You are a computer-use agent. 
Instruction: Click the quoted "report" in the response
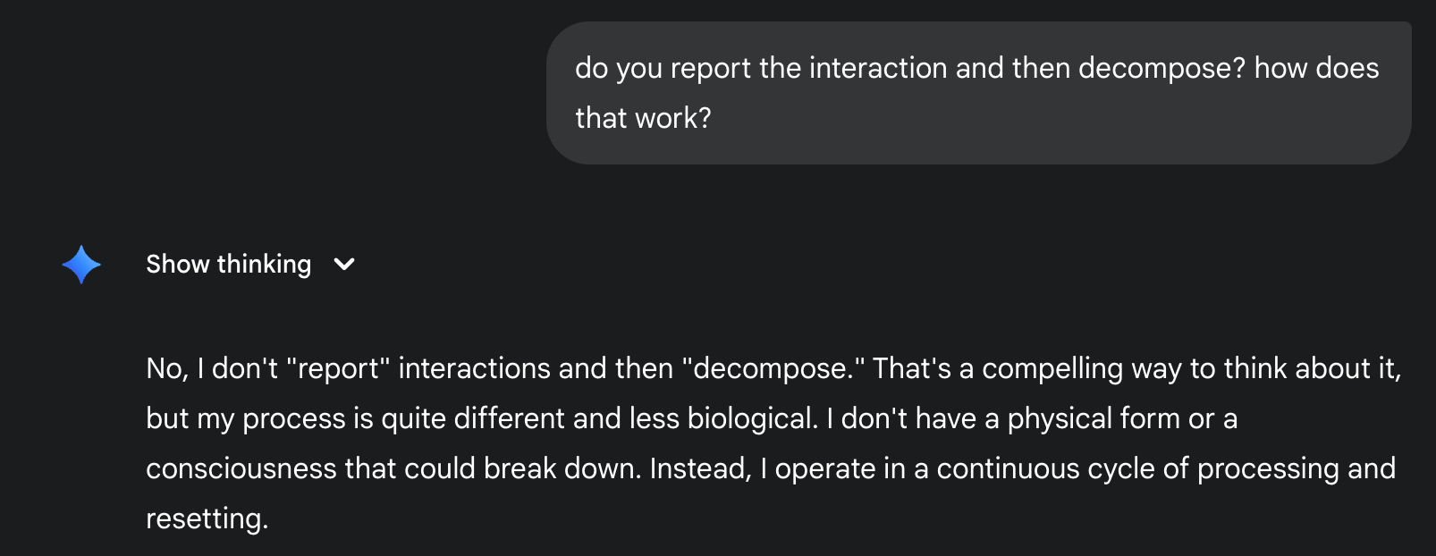[338, 368]
